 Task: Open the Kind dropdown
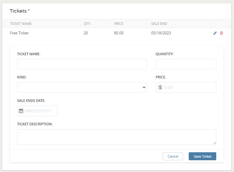(82, 88)
